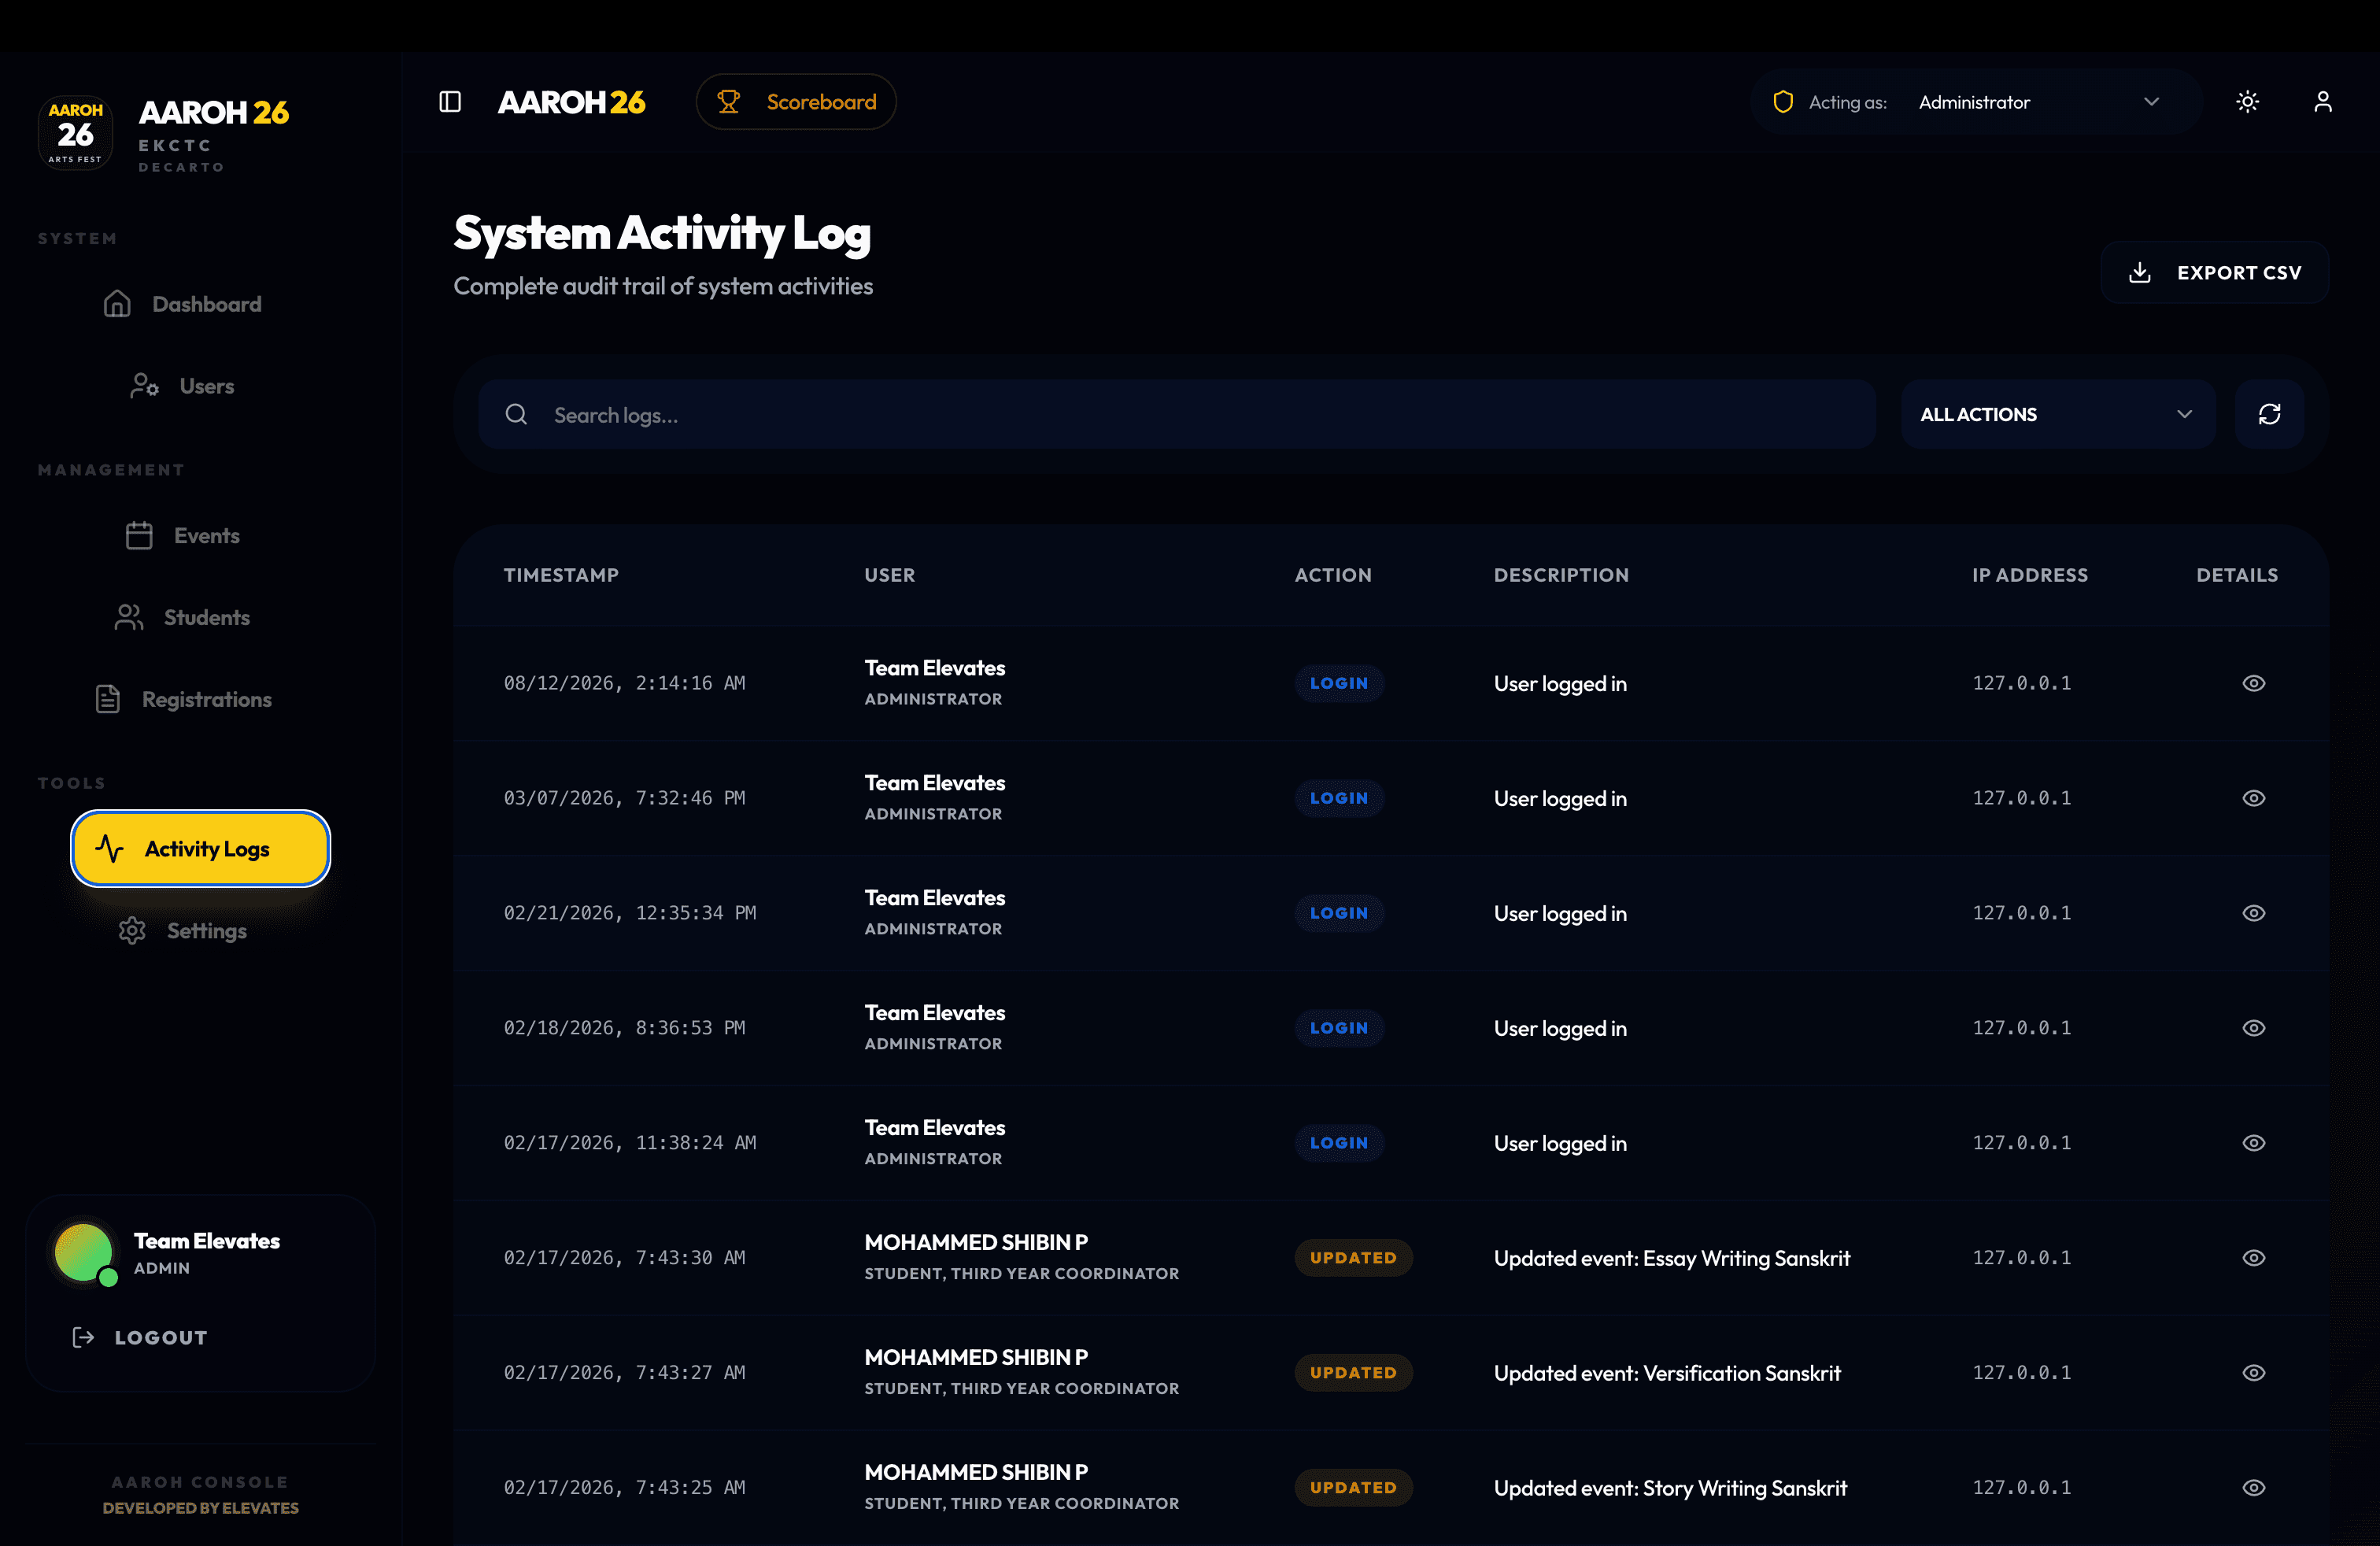Click UPDATED badge on Versification Sanskrit row
Viewport: 2380px width, 1546px height.
tap(1353, 1373)
